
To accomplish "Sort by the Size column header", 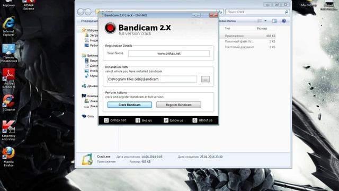I will point(262,28).
